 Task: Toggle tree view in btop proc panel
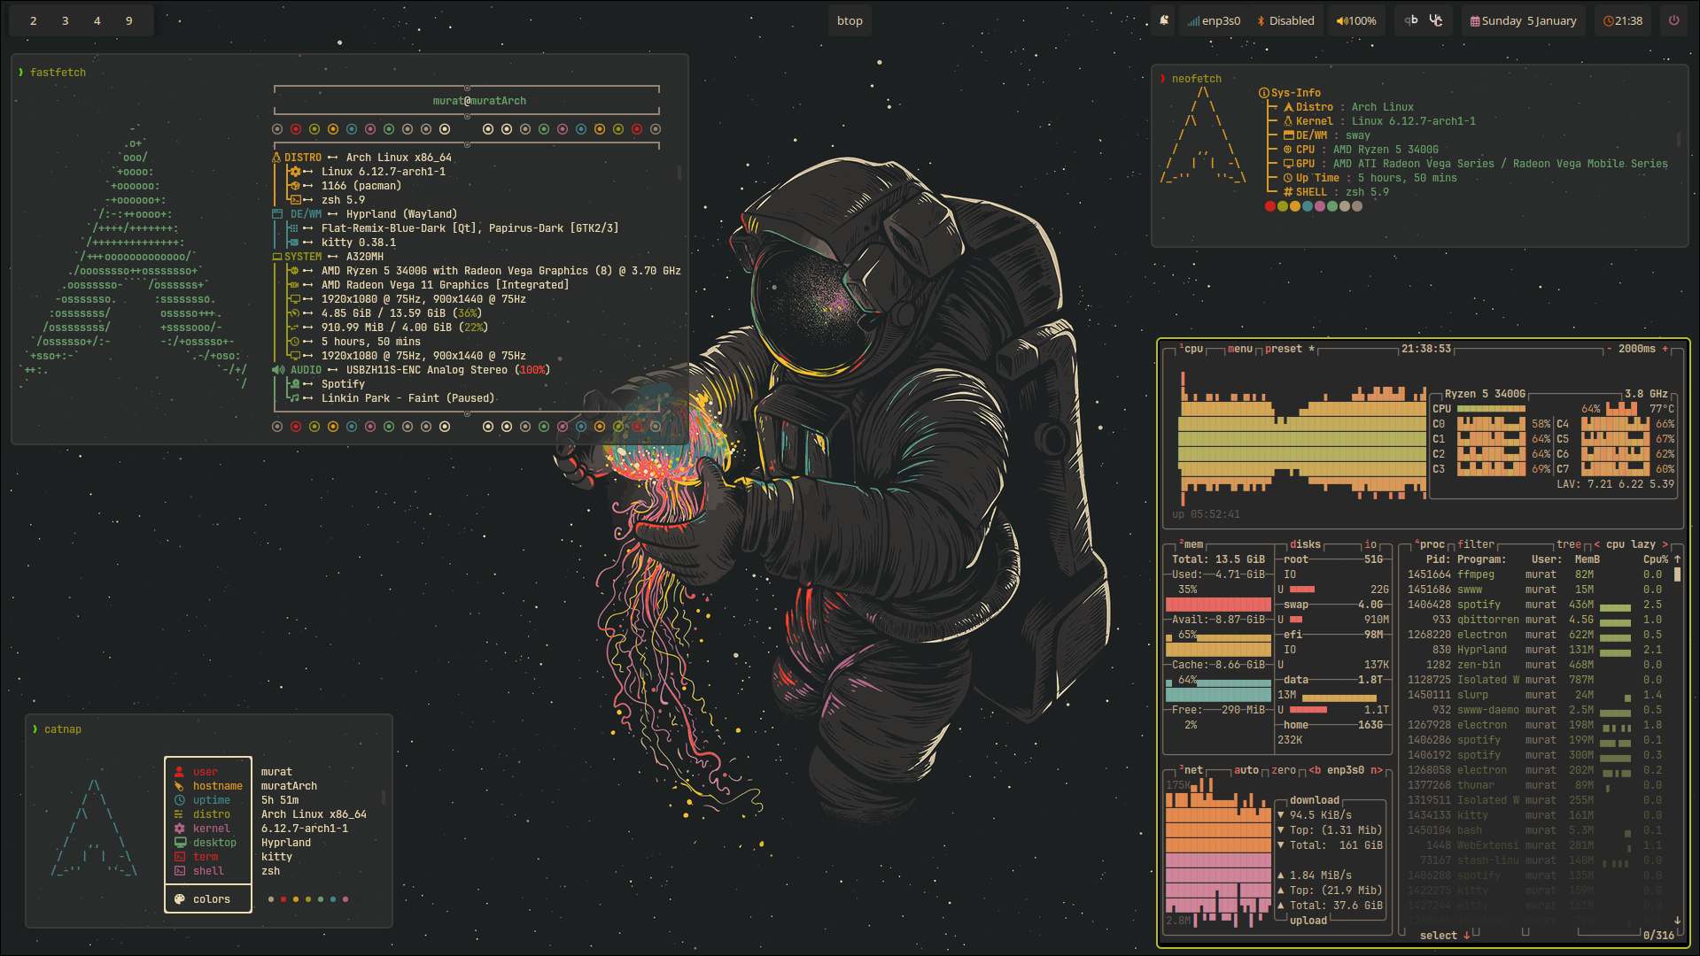[x=1569, y=544]
